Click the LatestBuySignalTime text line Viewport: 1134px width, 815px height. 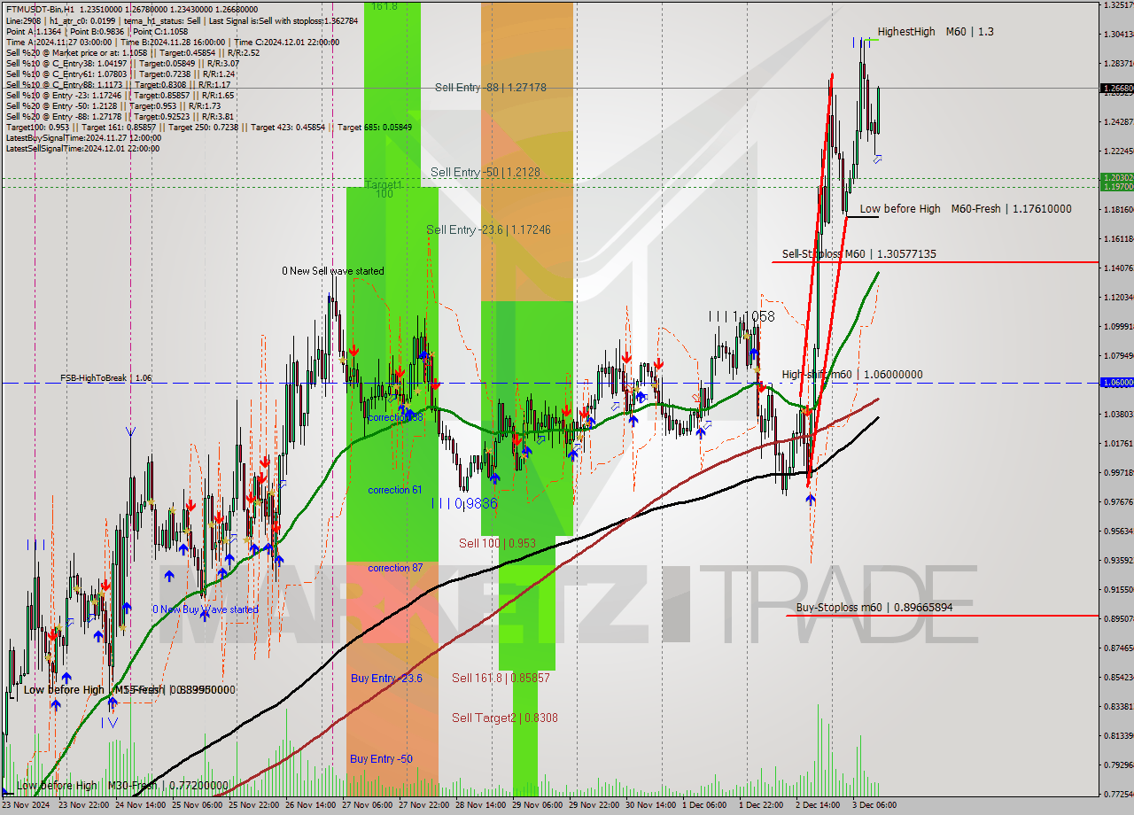[x=83, y=137]
